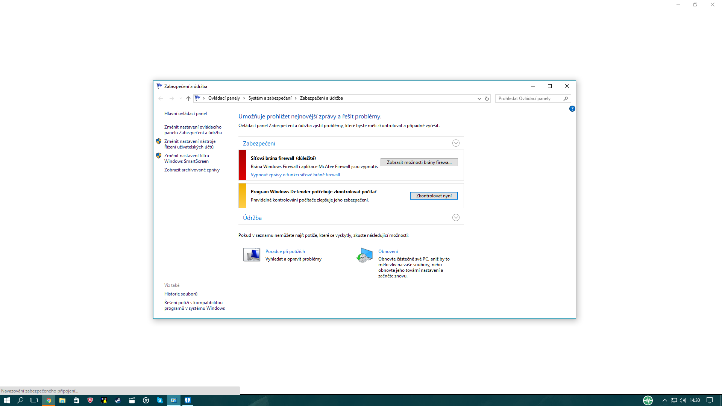Viewport: 722px width, 406px height.
Task: Click Ovládací panely breadcrumb item
Action: 224,98
